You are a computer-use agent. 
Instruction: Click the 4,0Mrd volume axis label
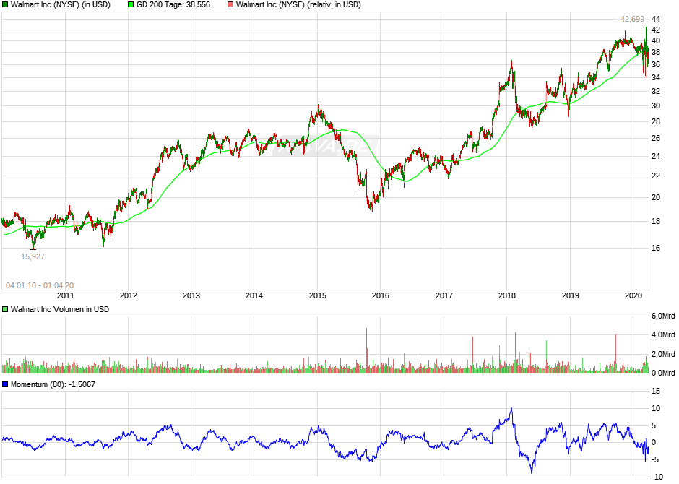(x=663, y=335)
